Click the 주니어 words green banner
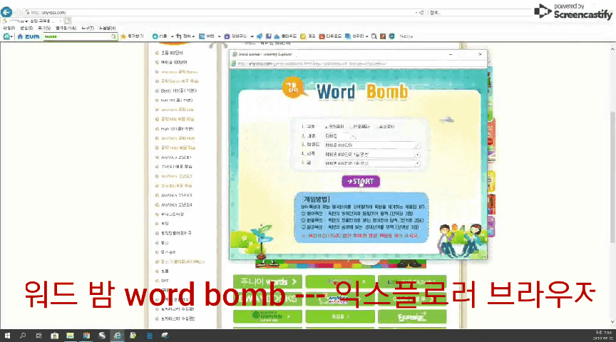This screenshot has width=616, height=342. pyautogui.click(x=267, y=281)
